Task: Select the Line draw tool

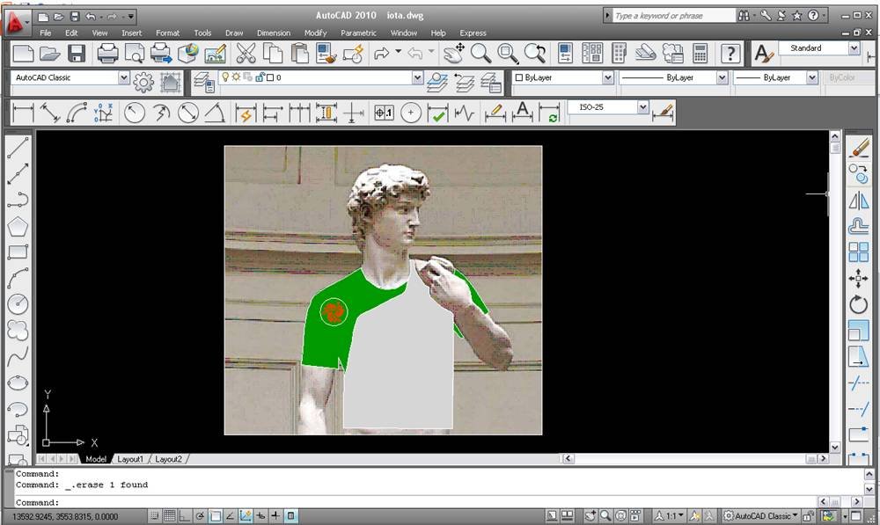Action: click(18, 148)
